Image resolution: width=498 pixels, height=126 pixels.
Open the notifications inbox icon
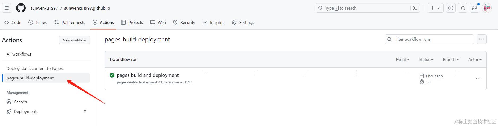click(x=475, y=8)
